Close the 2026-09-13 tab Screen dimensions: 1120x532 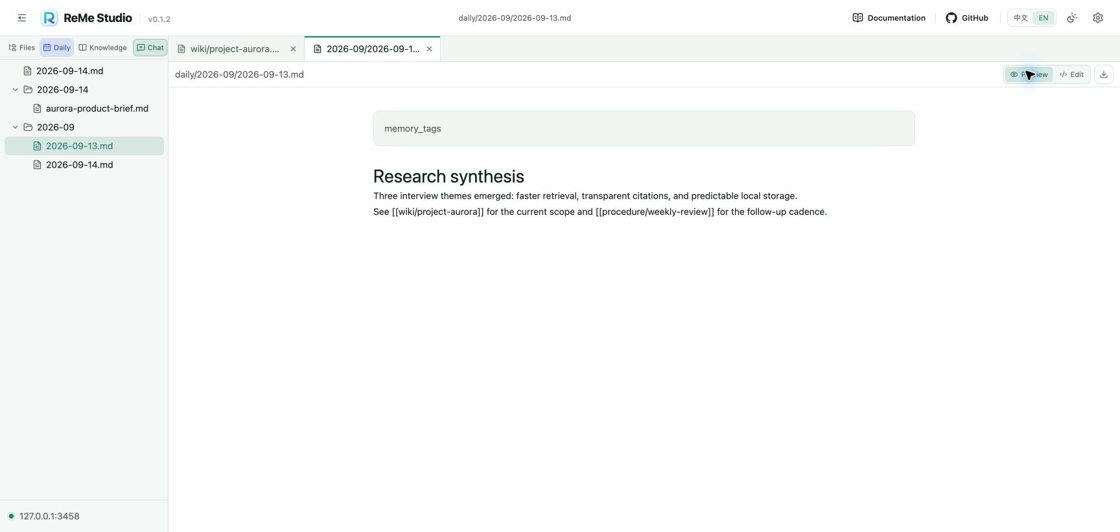point(429,49)
